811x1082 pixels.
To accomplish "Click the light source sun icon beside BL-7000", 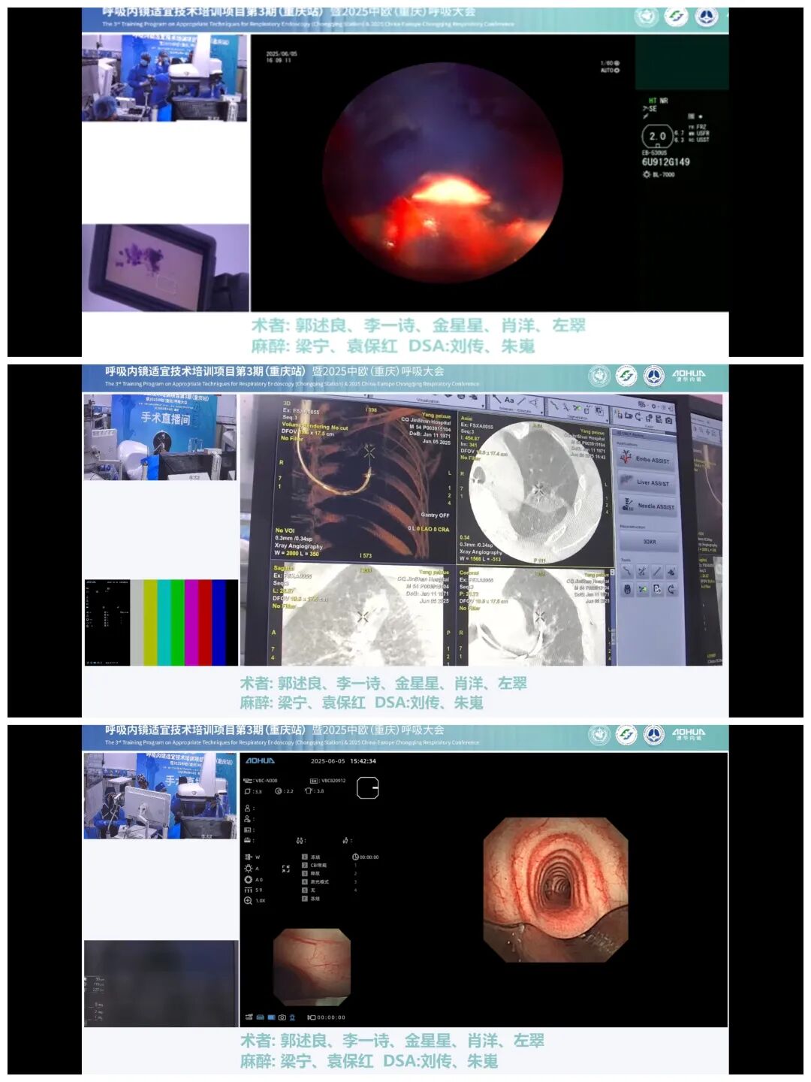I will pos(647,174).
